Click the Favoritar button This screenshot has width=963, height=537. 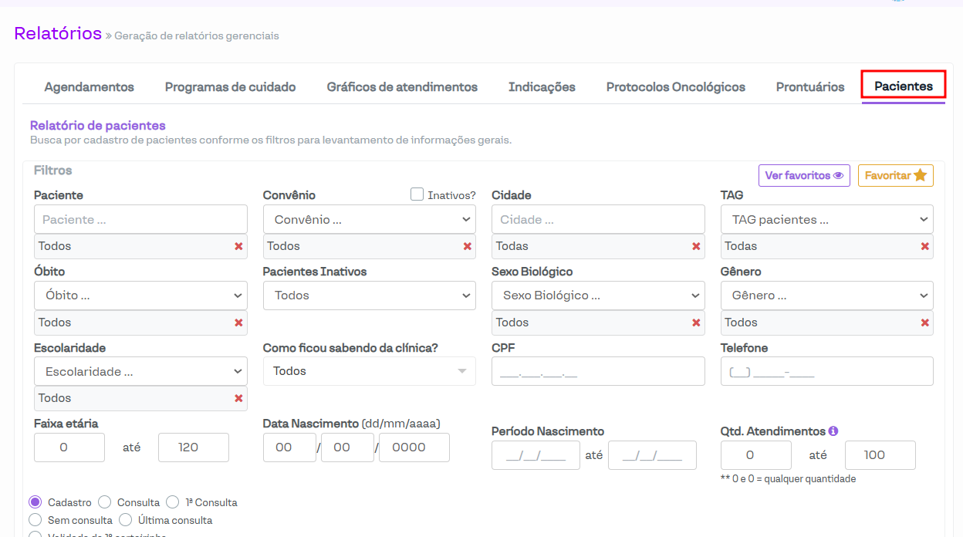pyautogui.click(x=895, y=175)
